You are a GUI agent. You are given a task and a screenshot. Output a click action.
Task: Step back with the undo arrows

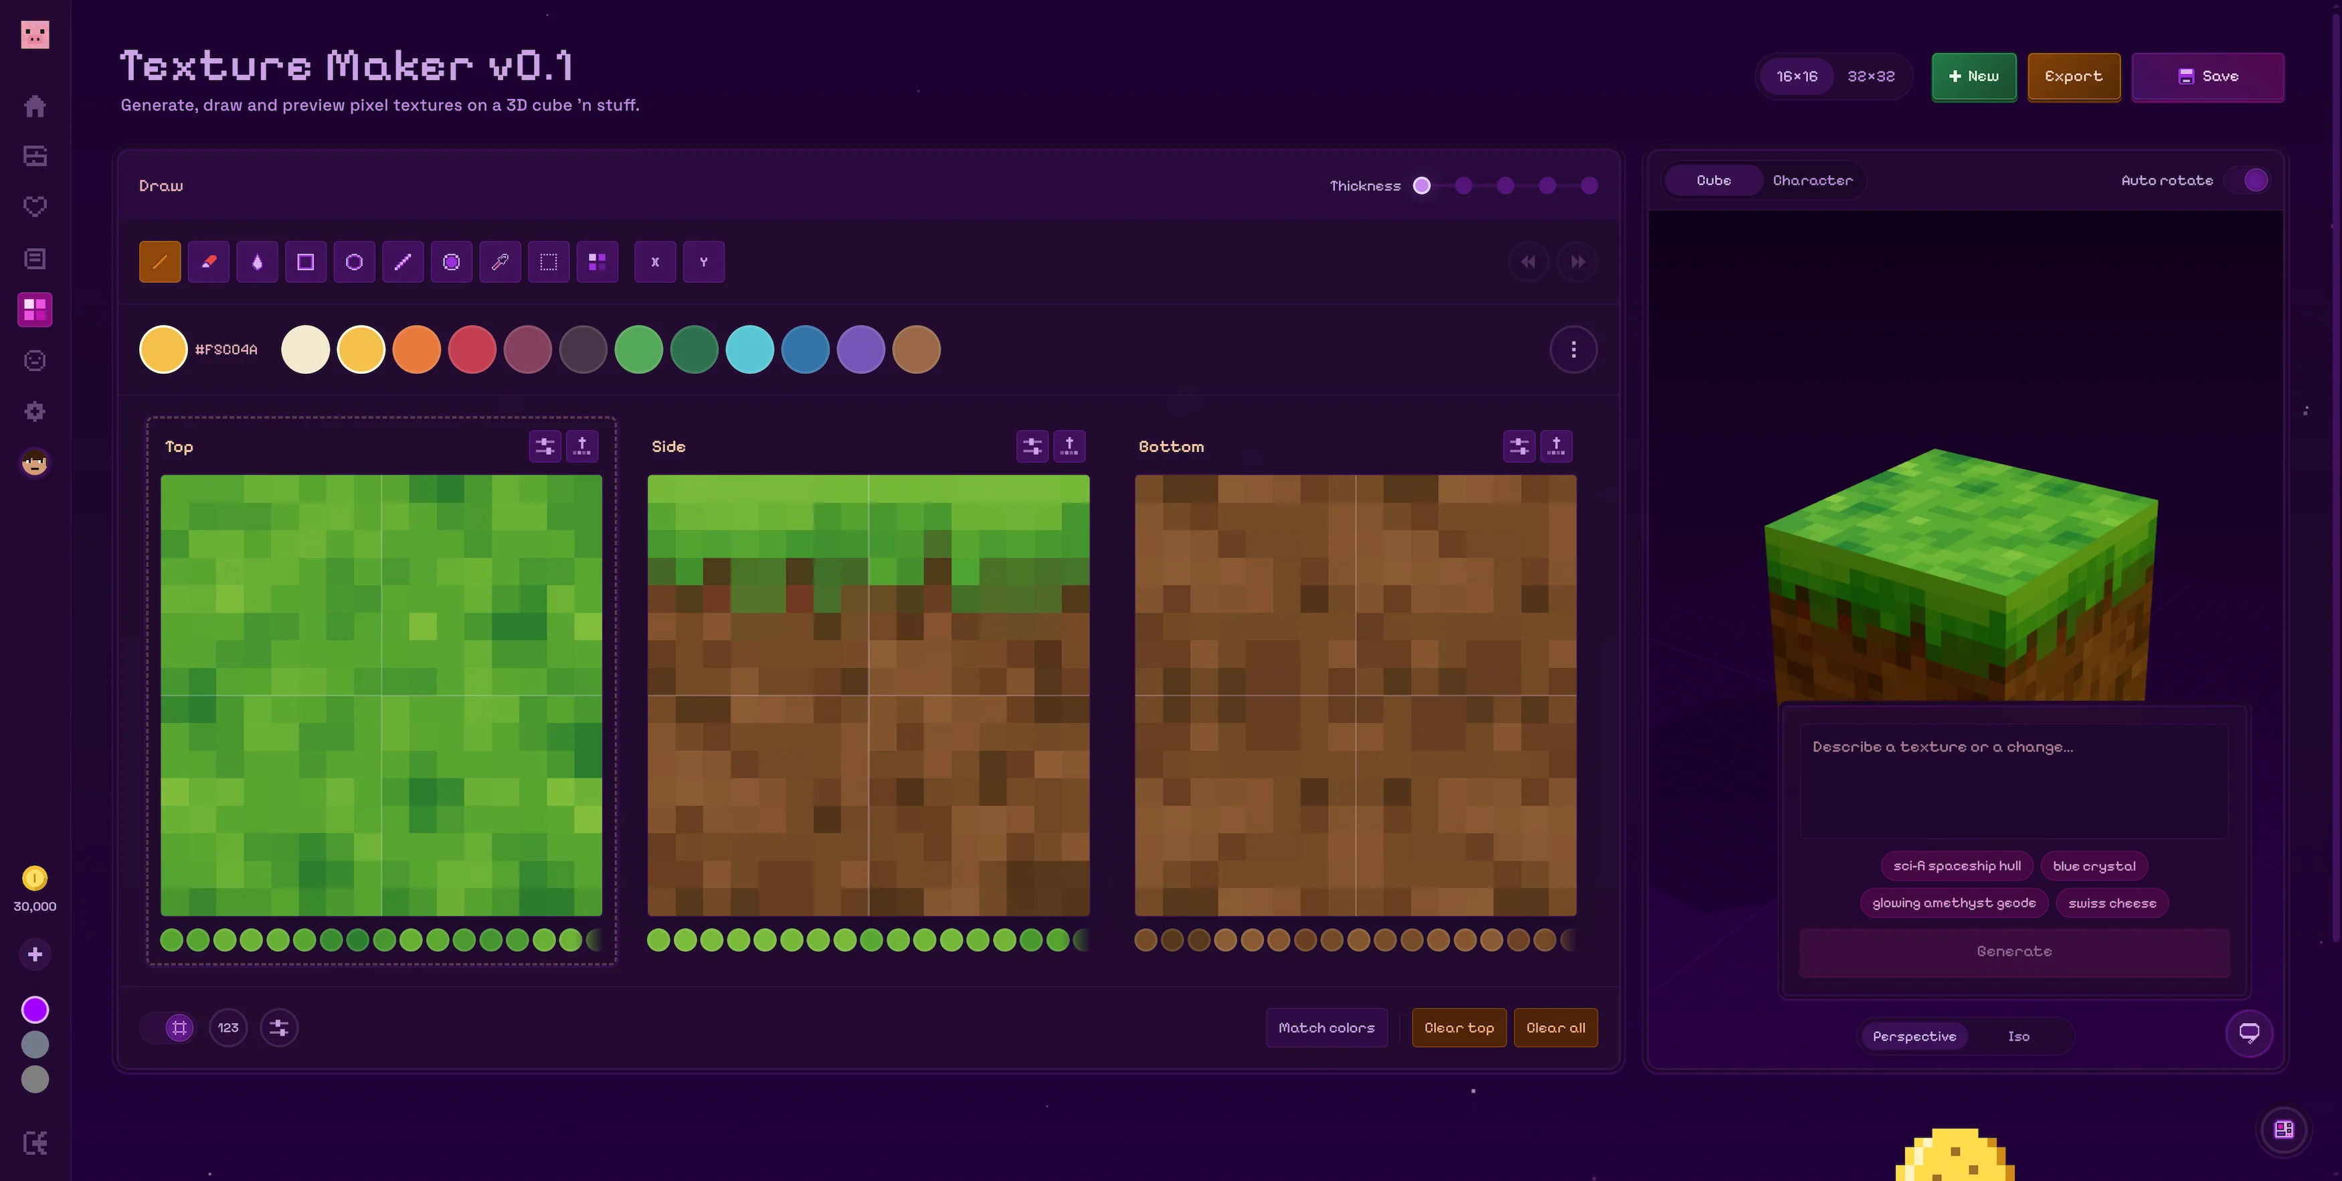[1529, 261]
